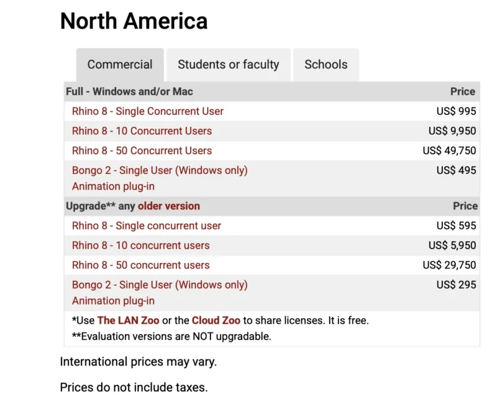Viewport: 497px width, 404px height.
Task: Click Bongo 2 Single User link under Full
Action: [160, 170]
